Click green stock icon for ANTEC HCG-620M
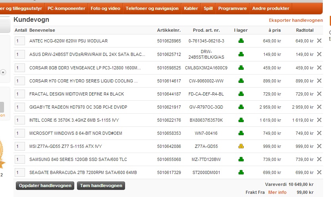Viewport: 331px width, 197px height. (241, 41)
